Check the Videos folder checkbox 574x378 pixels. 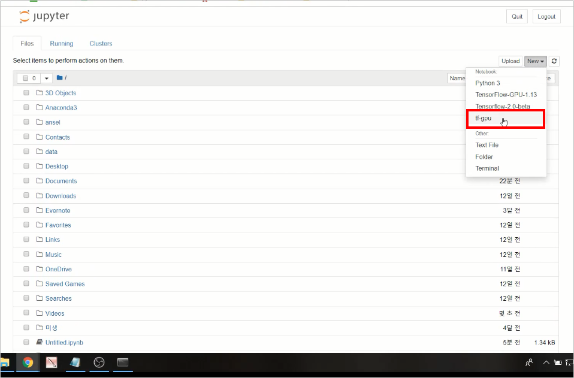(26, 313)
